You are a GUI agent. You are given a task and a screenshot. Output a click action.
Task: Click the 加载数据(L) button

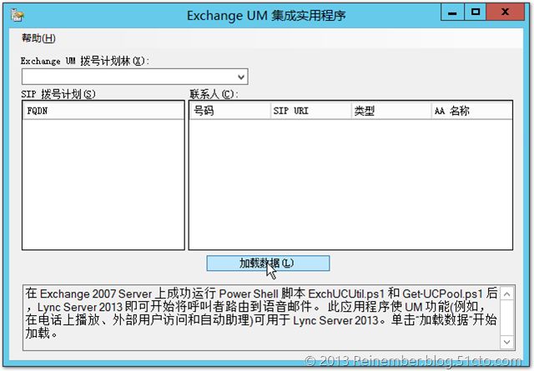(x=268, y=263)
